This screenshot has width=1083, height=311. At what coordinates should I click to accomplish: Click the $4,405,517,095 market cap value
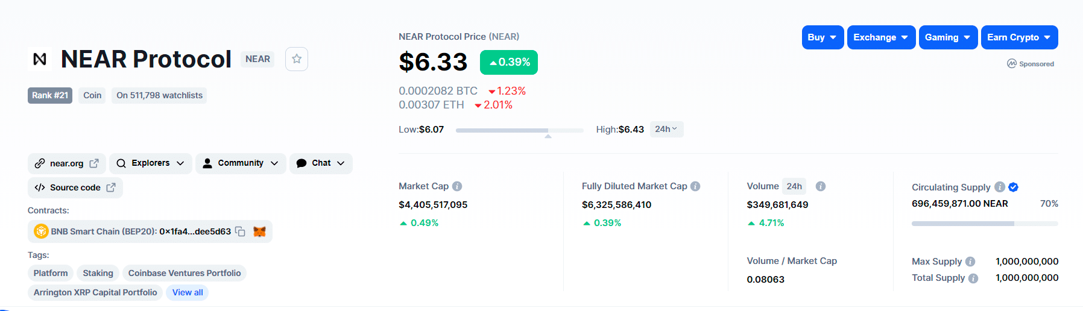coord(433,205)
